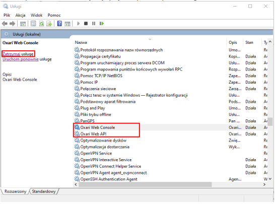The height and width of the screenshot is (204, 275).
Task: Open the Properties toolbar icon
Action: click(33, 24)
